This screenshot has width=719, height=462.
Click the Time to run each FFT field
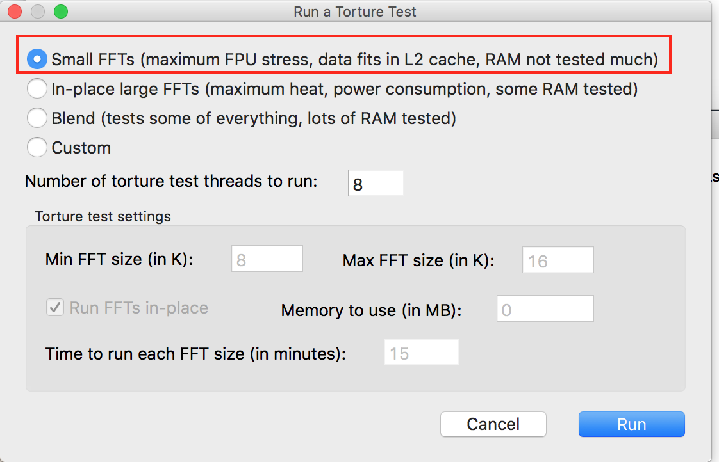(421, 353)
